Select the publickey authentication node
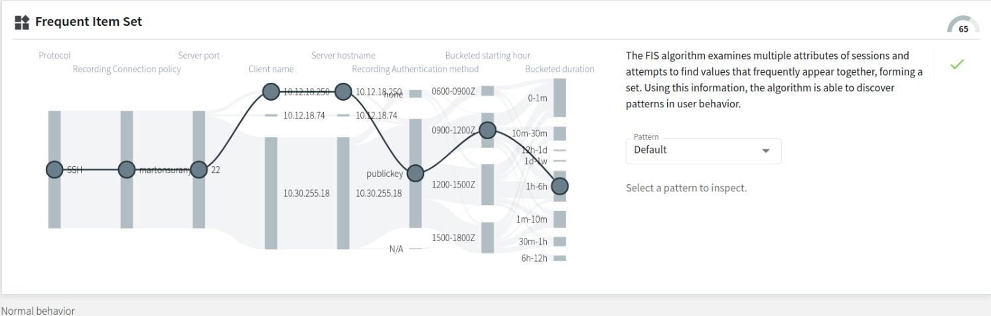 click(x=416, y=174)
